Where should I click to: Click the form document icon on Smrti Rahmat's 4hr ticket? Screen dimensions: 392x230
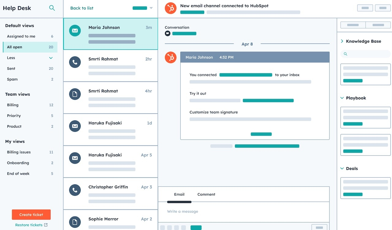(75, 94)
